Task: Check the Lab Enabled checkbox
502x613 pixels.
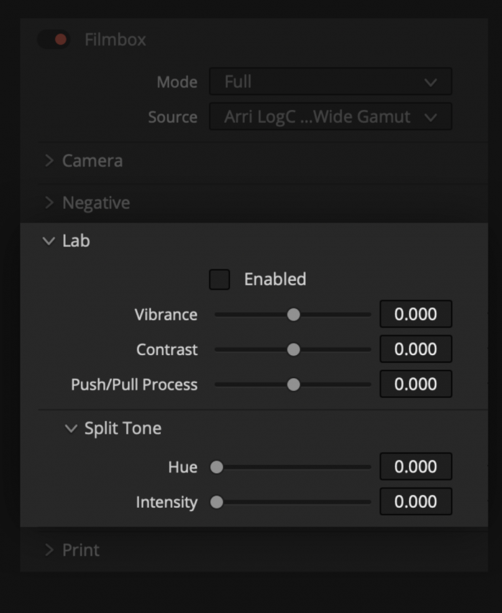Action: (x=219, y=280)
